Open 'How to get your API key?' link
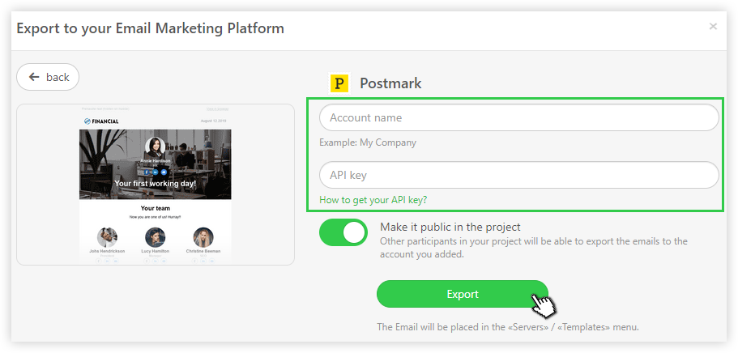The height and width of the screenshot is (353, 738). click(x=373, y=199)
